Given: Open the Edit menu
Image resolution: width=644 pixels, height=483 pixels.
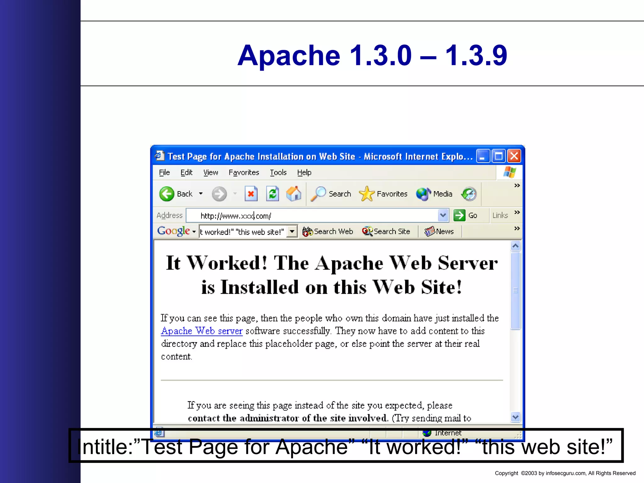Looking at the screenshot, I should pyautogui.click(x=186, y=172).
